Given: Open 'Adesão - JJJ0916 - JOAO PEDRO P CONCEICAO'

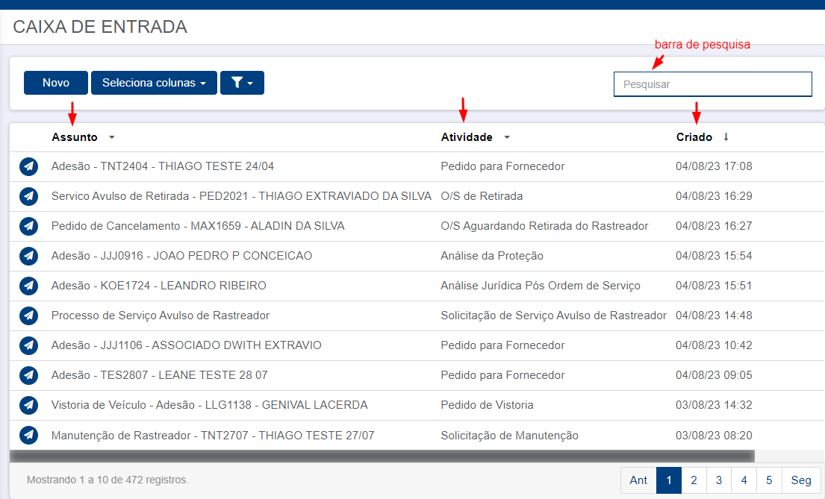Looking at the screenshot, I should tap(181, 256).
